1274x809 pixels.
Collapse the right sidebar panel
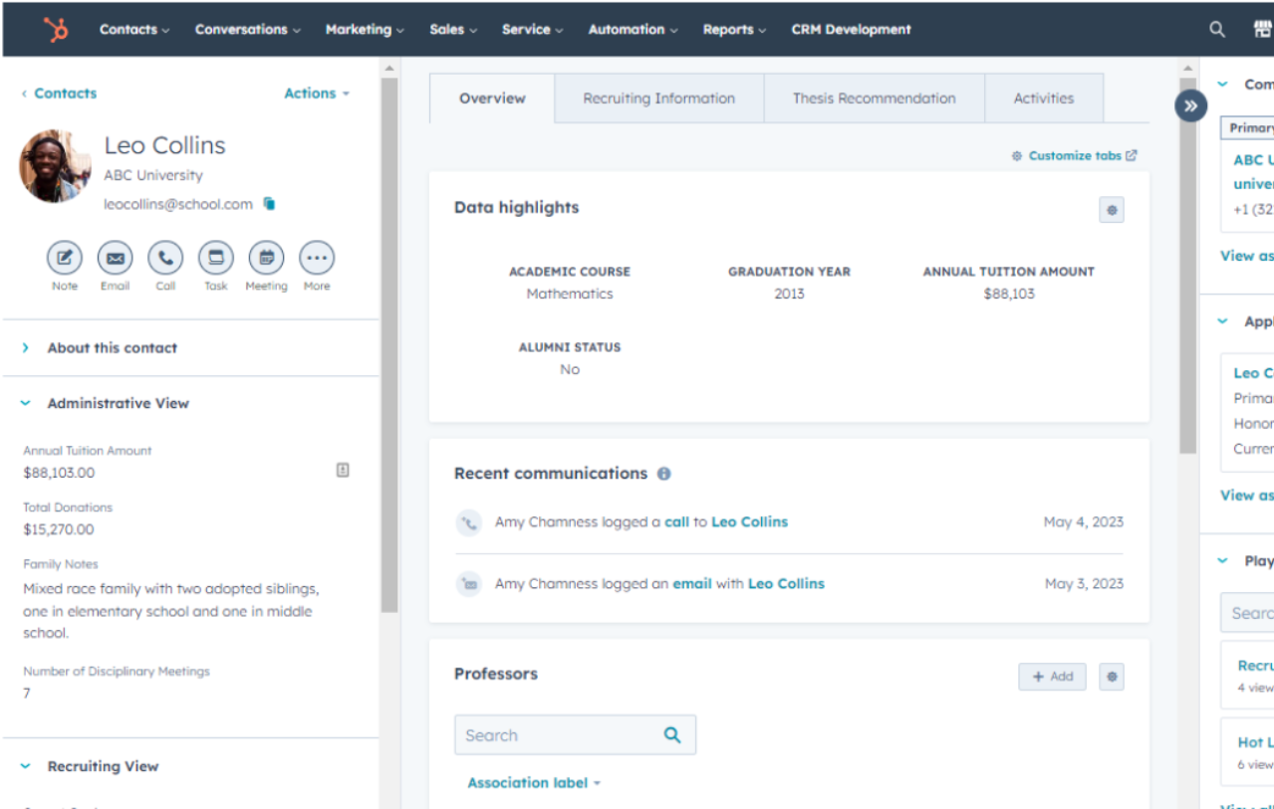point(1190,104)
